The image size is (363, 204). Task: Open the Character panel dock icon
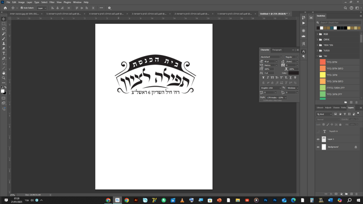coord(303,52)
